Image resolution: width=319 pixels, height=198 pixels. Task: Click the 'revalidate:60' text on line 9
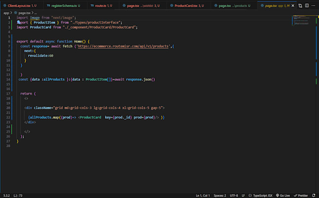(40, 55)
